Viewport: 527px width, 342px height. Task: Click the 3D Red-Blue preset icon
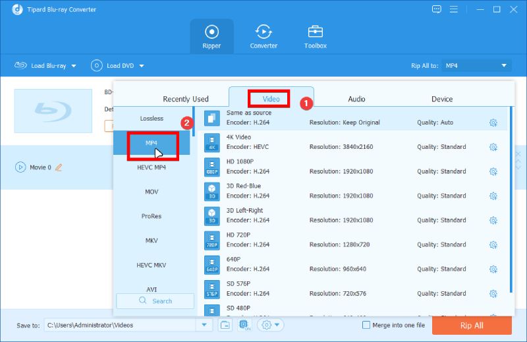click(211, 191)
